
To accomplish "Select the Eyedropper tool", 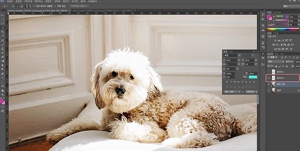I will [x=2, y=36].
